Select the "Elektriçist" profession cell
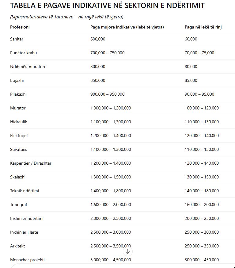 19,136
